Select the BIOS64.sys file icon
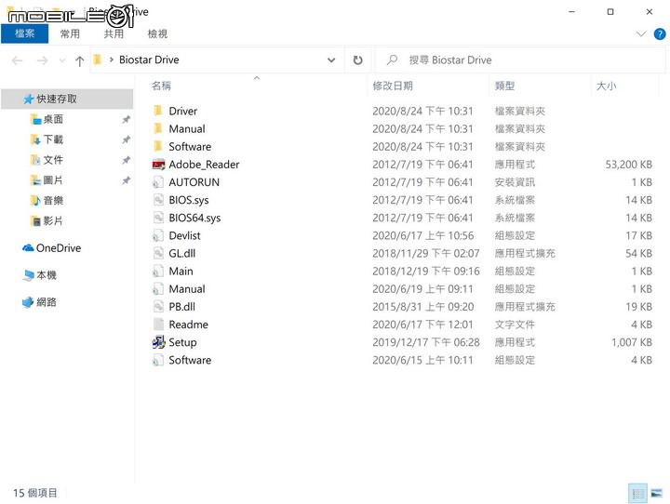The image size is (670, 504). click(x=158, y=218)
